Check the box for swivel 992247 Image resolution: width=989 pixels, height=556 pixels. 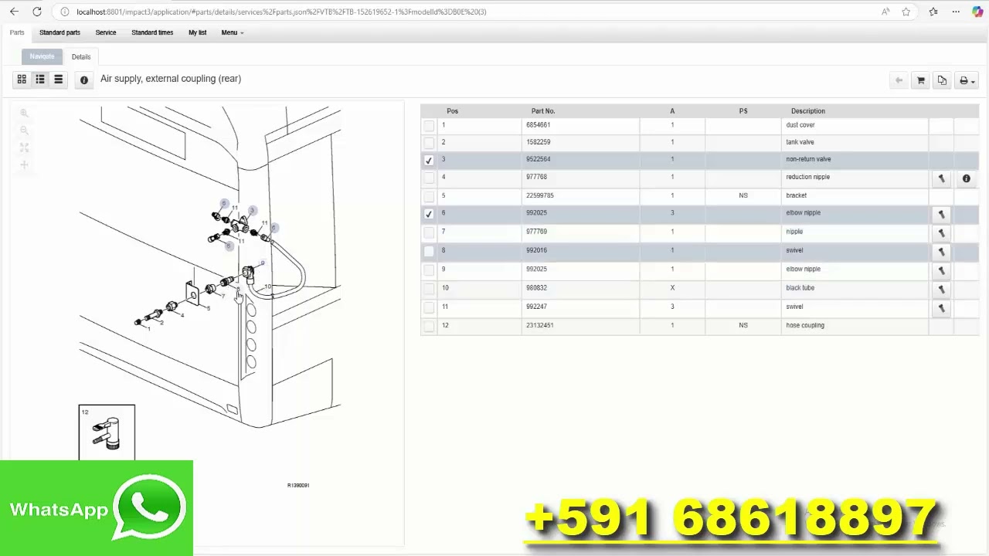click(x=429, y=307)
